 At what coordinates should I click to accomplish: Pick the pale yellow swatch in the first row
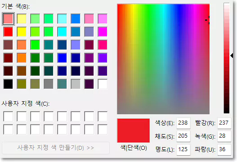point(22,19)
